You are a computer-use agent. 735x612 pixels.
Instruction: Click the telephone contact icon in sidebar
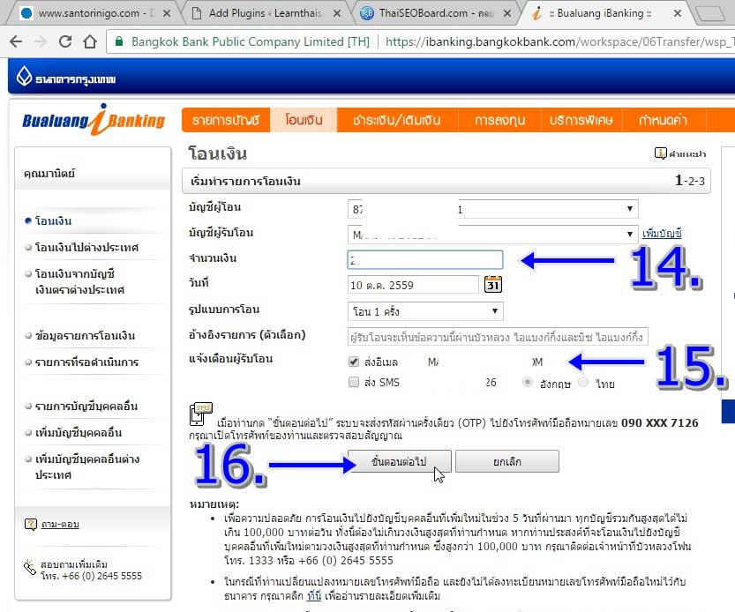click(29, 568)
